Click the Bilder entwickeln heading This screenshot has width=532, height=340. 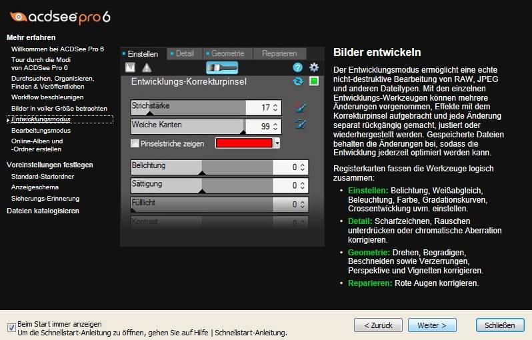click(x=377, y=52)
